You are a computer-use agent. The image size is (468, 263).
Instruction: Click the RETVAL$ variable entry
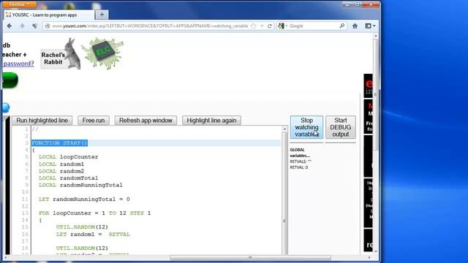pos(301,161)
